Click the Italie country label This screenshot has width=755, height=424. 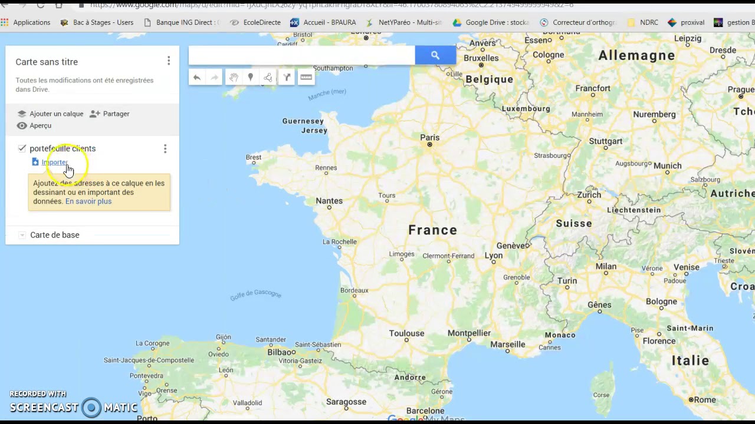pyautogui.click(x=690, y=360)
